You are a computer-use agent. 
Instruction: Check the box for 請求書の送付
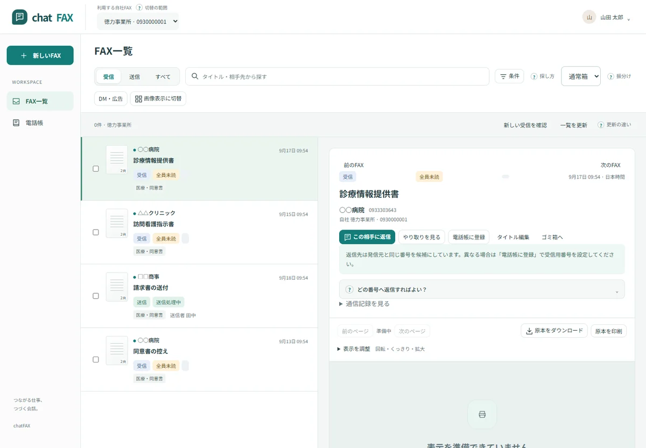[96, 296]
